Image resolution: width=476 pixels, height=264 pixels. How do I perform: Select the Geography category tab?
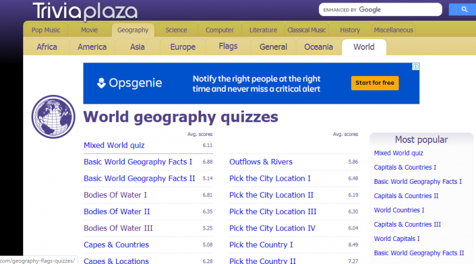click(133, 30)
